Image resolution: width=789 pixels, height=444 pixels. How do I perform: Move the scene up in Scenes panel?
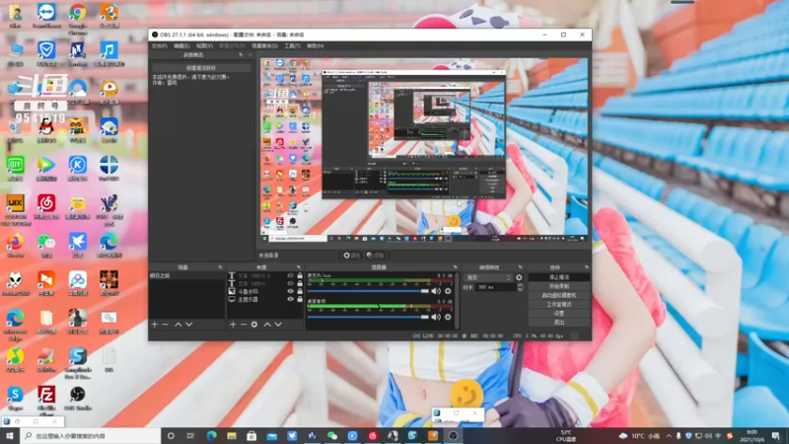pos(179,325)
